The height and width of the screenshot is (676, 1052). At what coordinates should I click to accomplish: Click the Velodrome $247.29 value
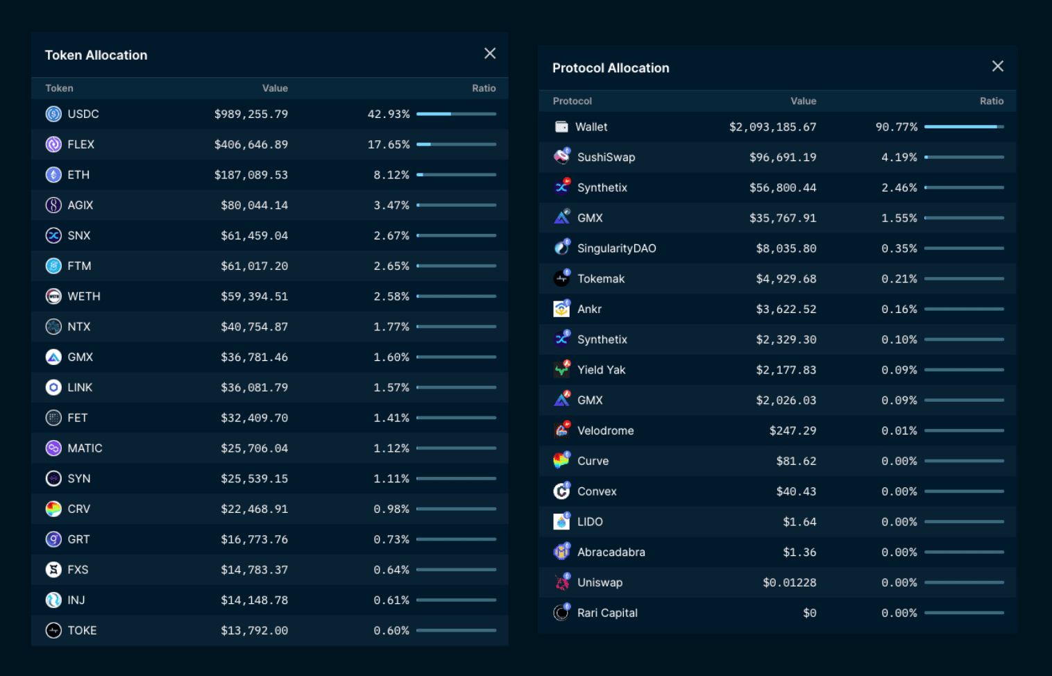[x=793, y=430]
